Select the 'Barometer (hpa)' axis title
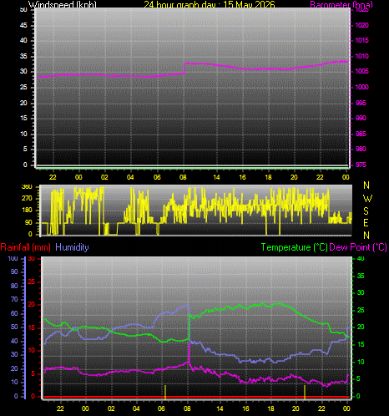Viewport: 389px width, 416px height. pyautogui.click(x=341, y=4)
